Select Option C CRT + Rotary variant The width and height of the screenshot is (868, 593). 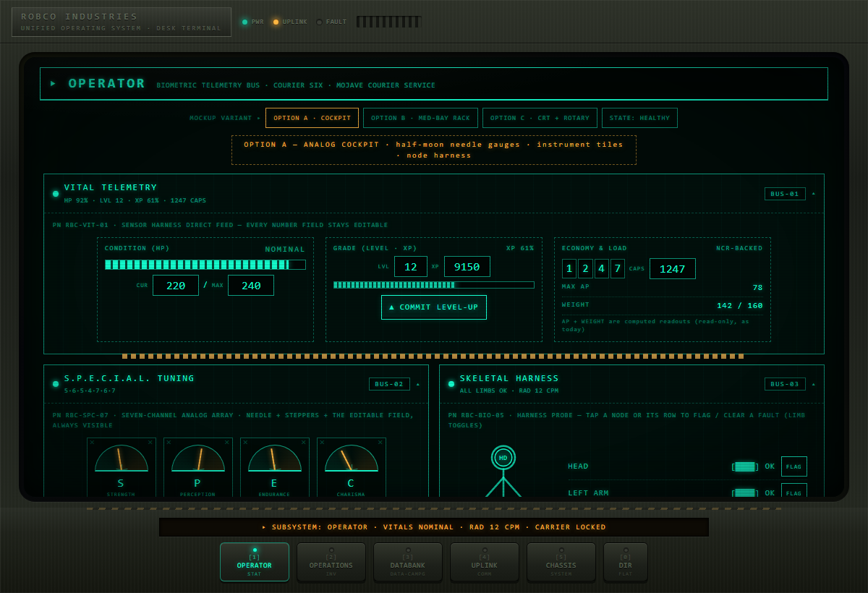click(x=540, y=118)
